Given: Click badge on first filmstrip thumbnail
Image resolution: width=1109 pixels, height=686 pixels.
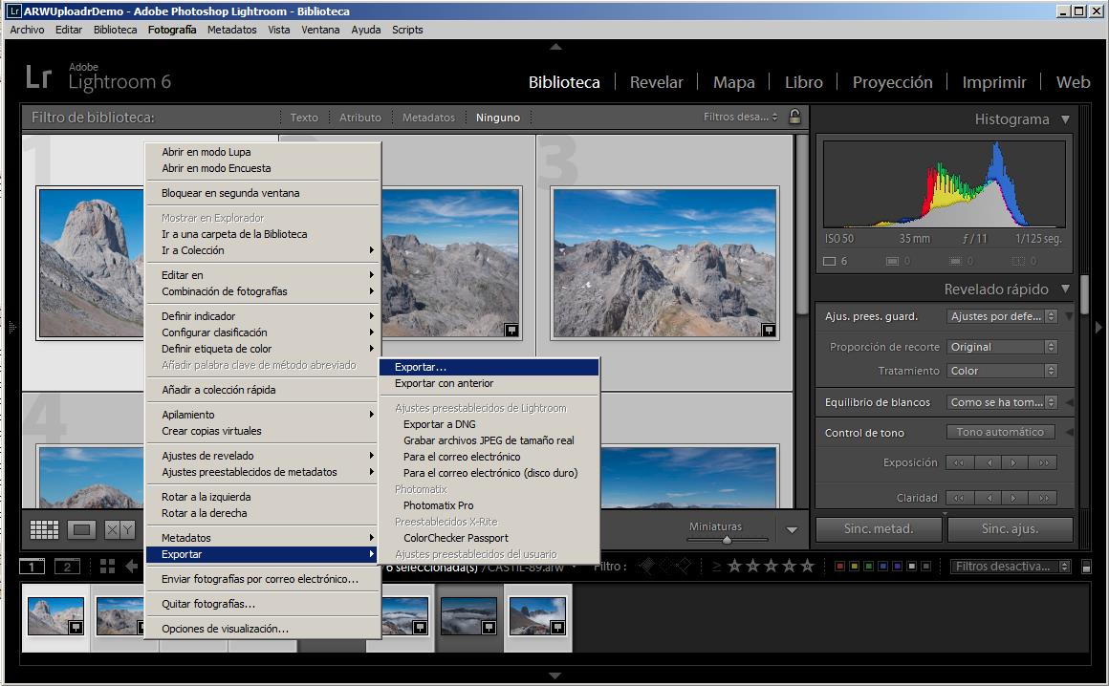Looking at the screenshot, I should click(76, 627).
